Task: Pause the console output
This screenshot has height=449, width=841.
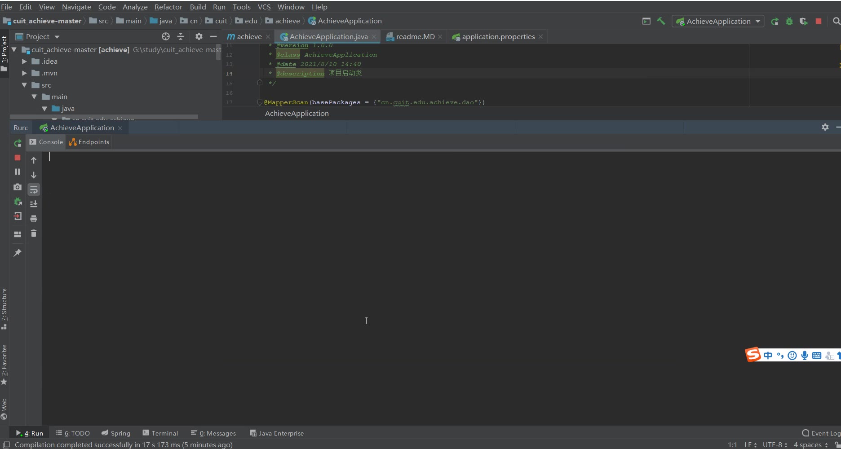Action: click(18, 172)
